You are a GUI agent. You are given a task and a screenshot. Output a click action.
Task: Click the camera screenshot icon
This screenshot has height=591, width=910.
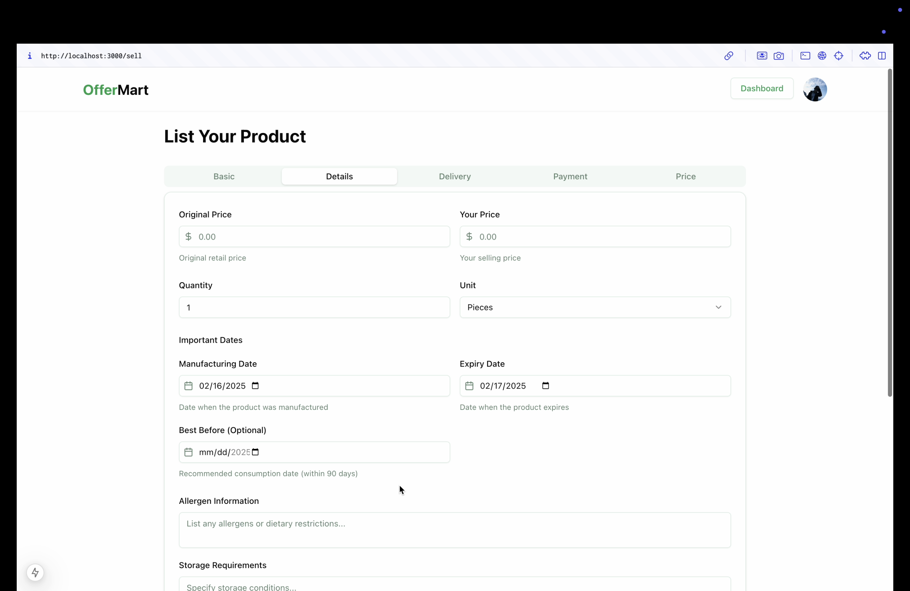778,56
